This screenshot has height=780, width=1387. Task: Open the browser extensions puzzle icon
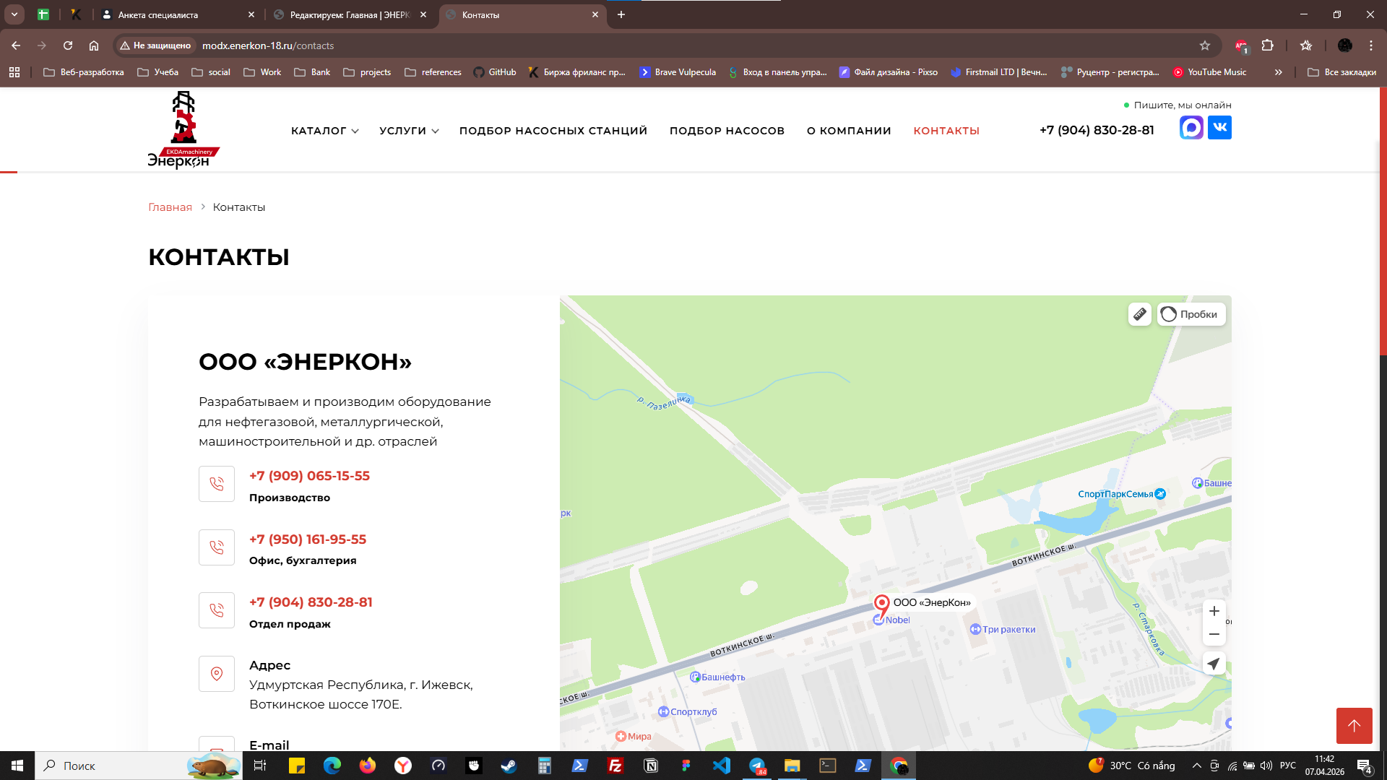pos(1267,45)
